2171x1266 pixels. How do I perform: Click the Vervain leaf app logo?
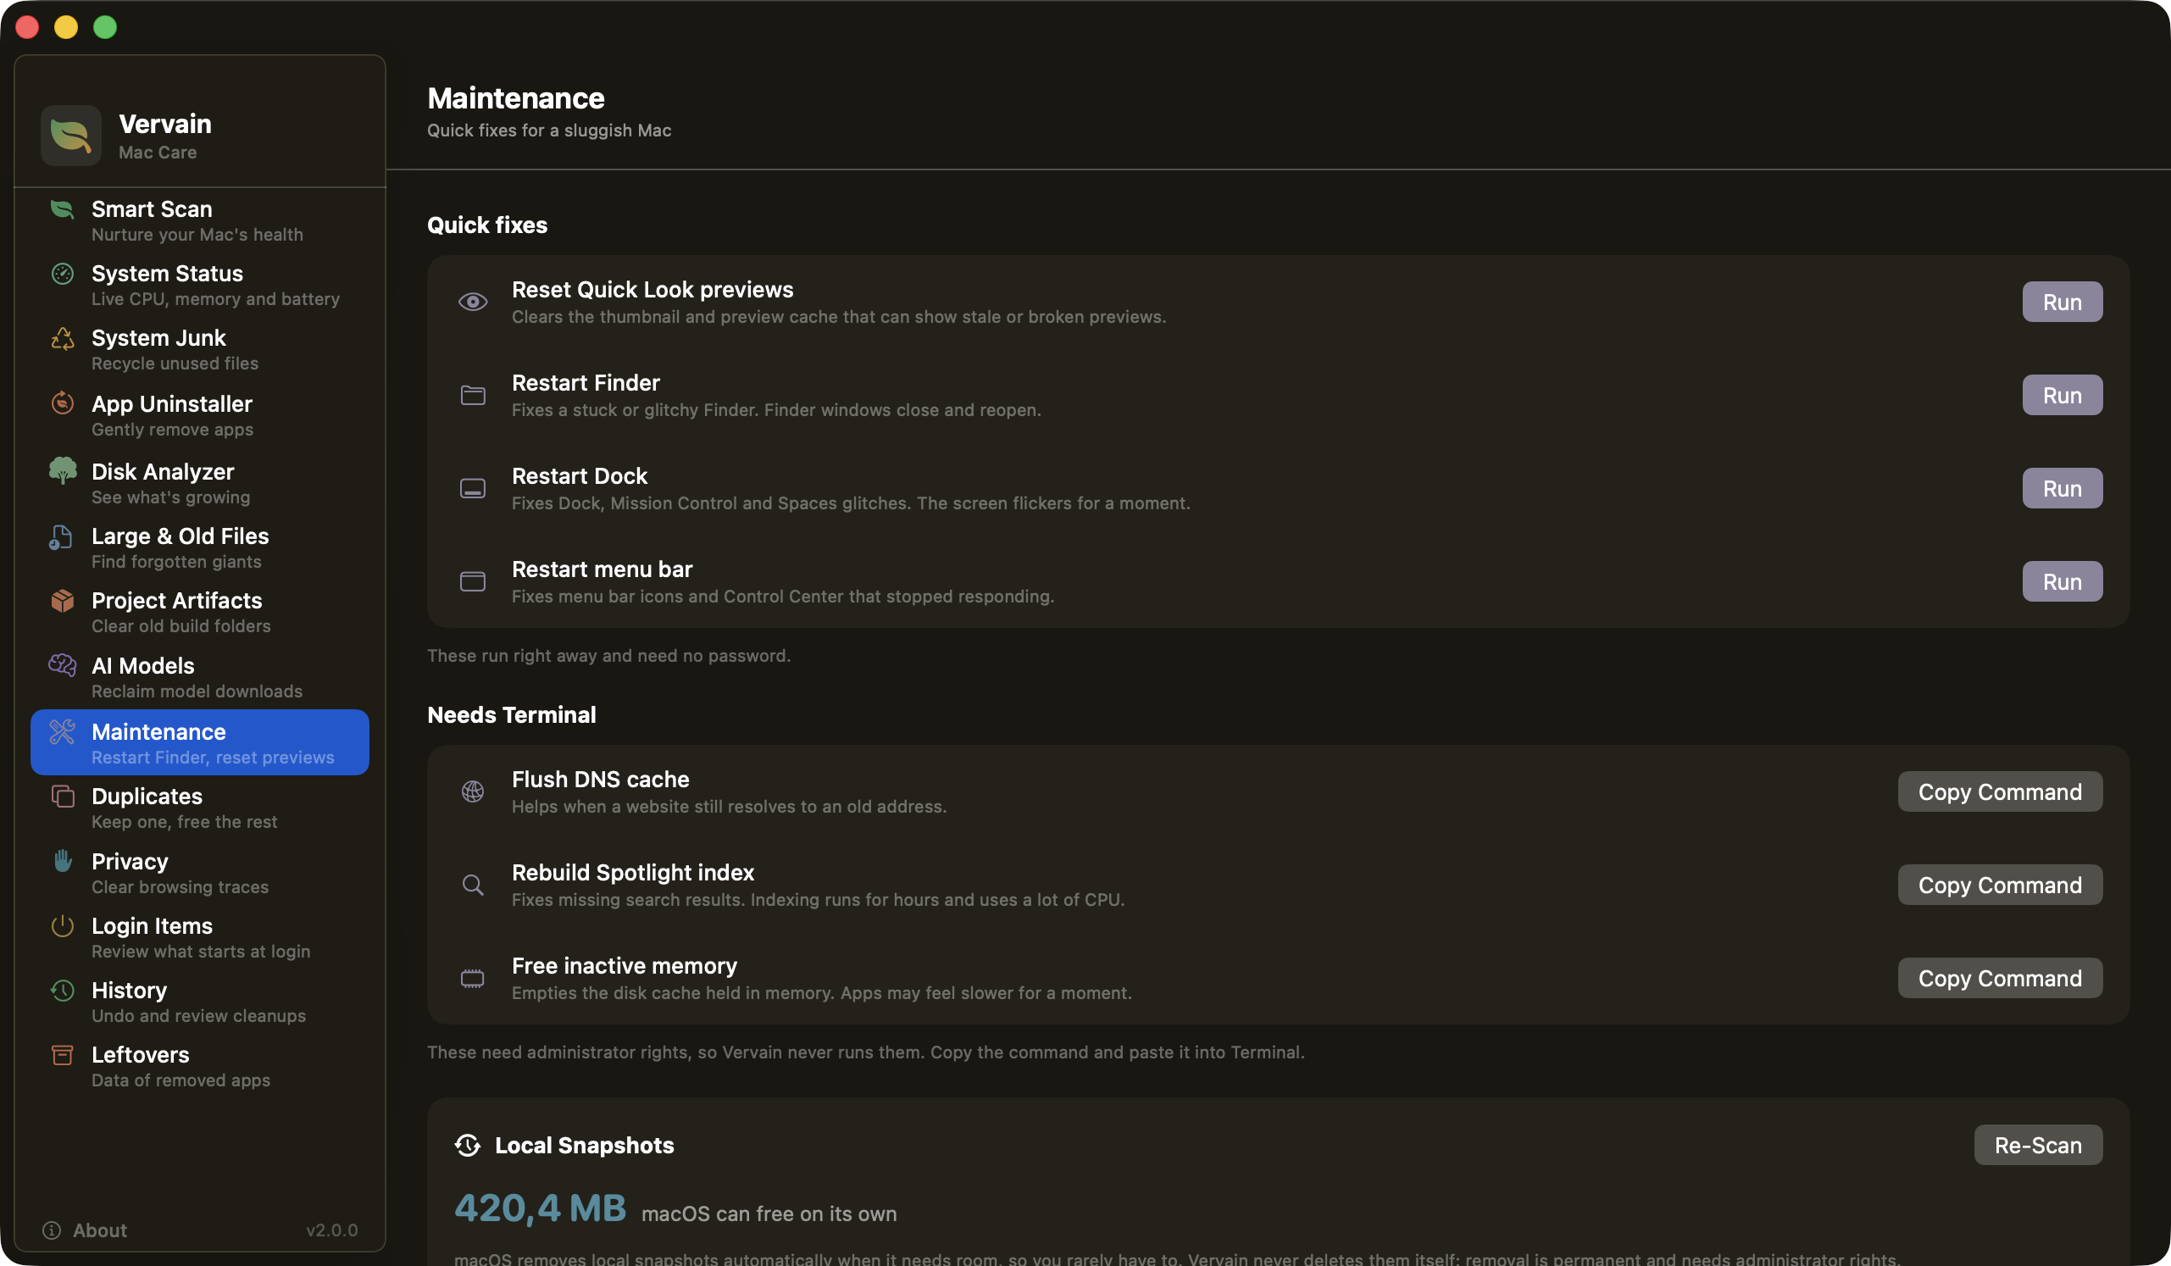point(70,136)
